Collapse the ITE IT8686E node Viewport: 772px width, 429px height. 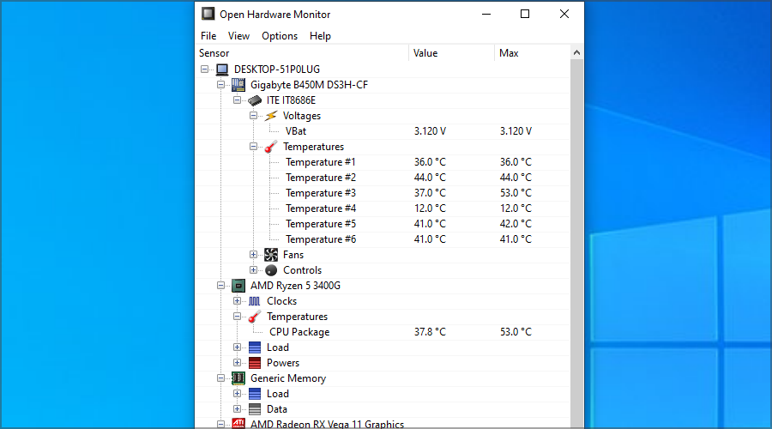(x=238, y=100)
